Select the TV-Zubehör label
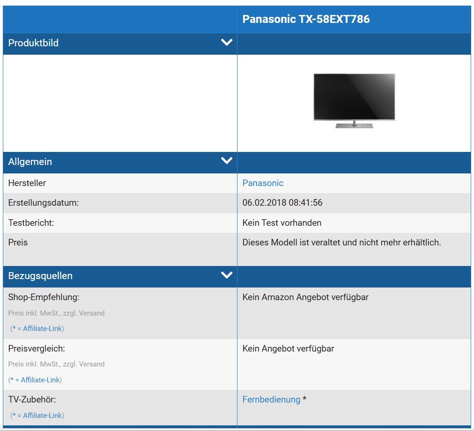 tap(32, 399)
